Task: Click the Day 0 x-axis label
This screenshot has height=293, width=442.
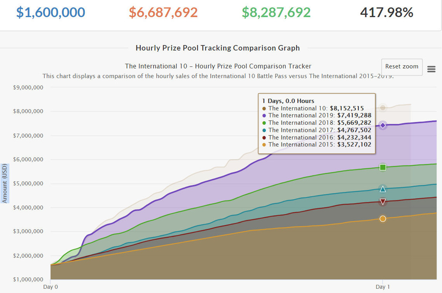Action: pos(51,287)
